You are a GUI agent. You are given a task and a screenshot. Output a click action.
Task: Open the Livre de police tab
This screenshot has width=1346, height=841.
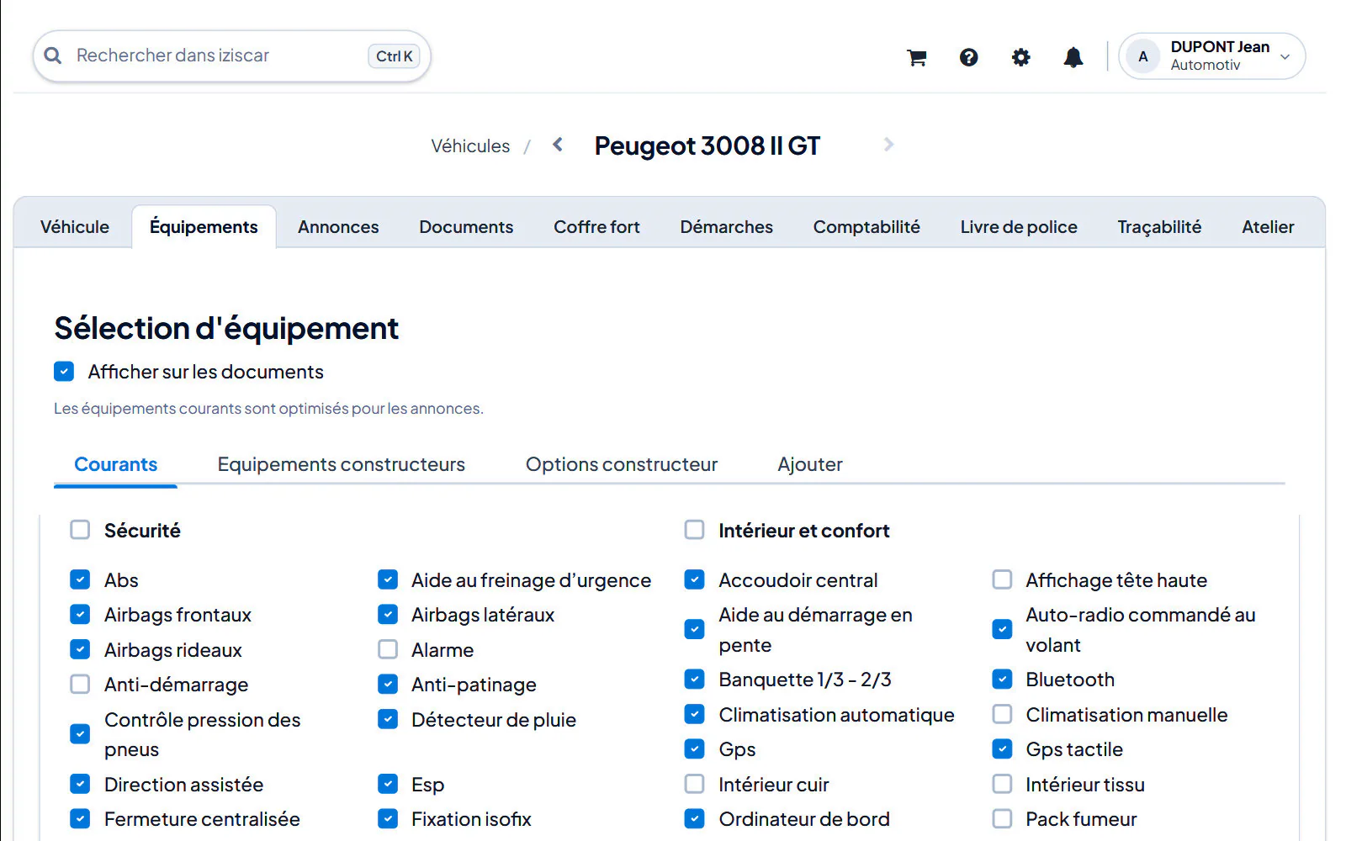(x=1019, y=227)
